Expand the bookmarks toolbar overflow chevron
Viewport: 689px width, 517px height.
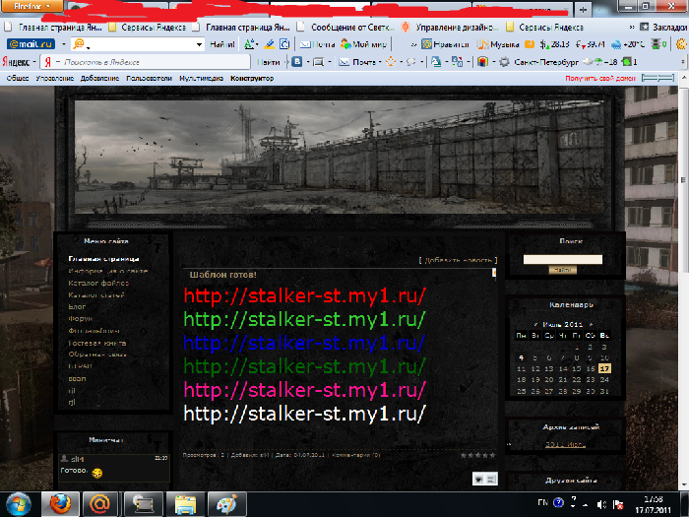[x=632, y=28]
